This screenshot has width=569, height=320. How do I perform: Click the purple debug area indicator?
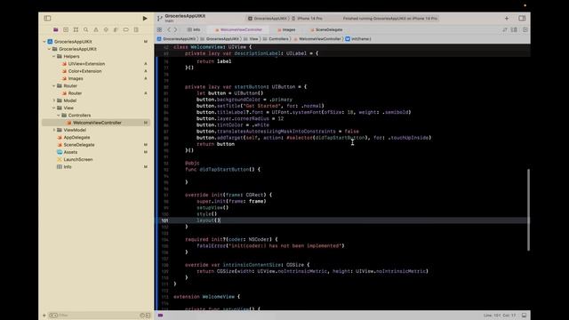coord(160,316)
